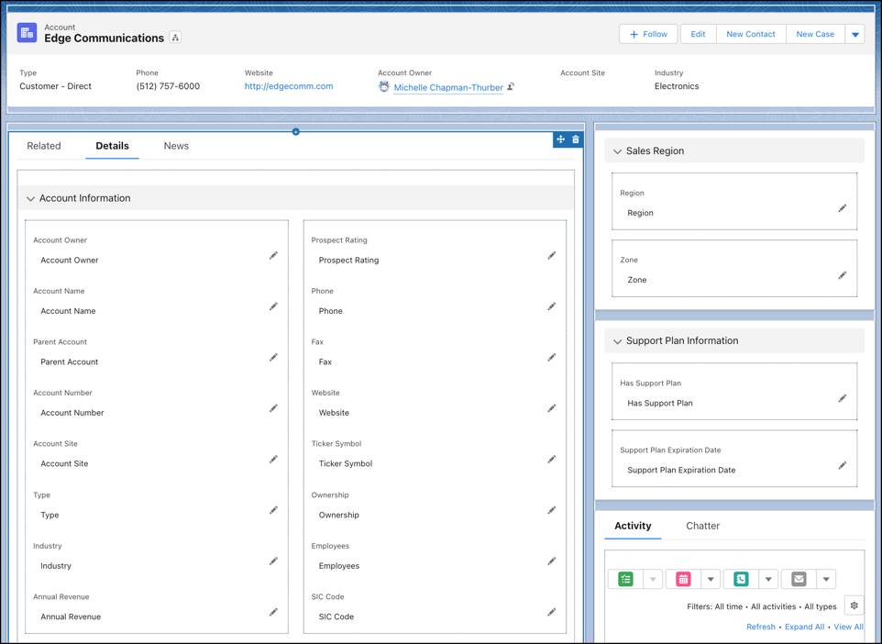Switch to the Chatter tab

pyautogui.click(x=702, y=526)
